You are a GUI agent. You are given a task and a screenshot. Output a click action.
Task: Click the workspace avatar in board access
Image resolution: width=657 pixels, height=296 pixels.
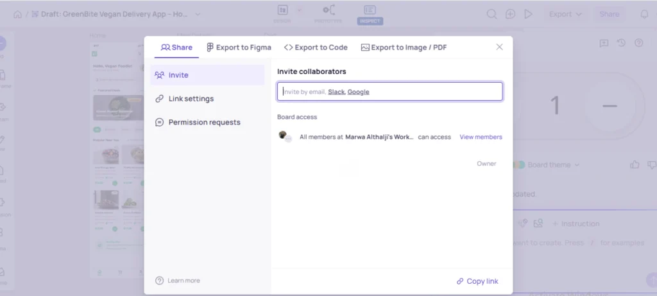coord(284,136)
